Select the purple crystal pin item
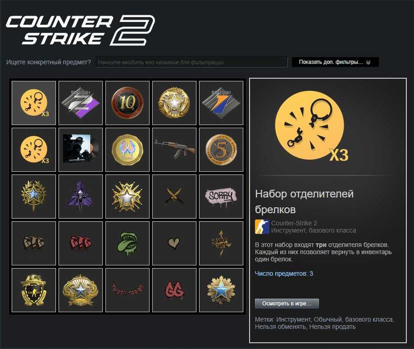The width and height of the screenshot is (414, 349). click(80, 196)
